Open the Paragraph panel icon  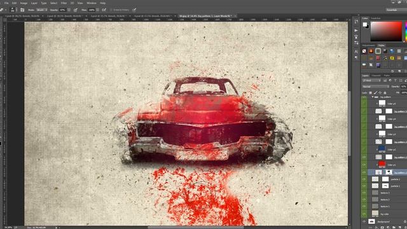(x=356, y=57)
